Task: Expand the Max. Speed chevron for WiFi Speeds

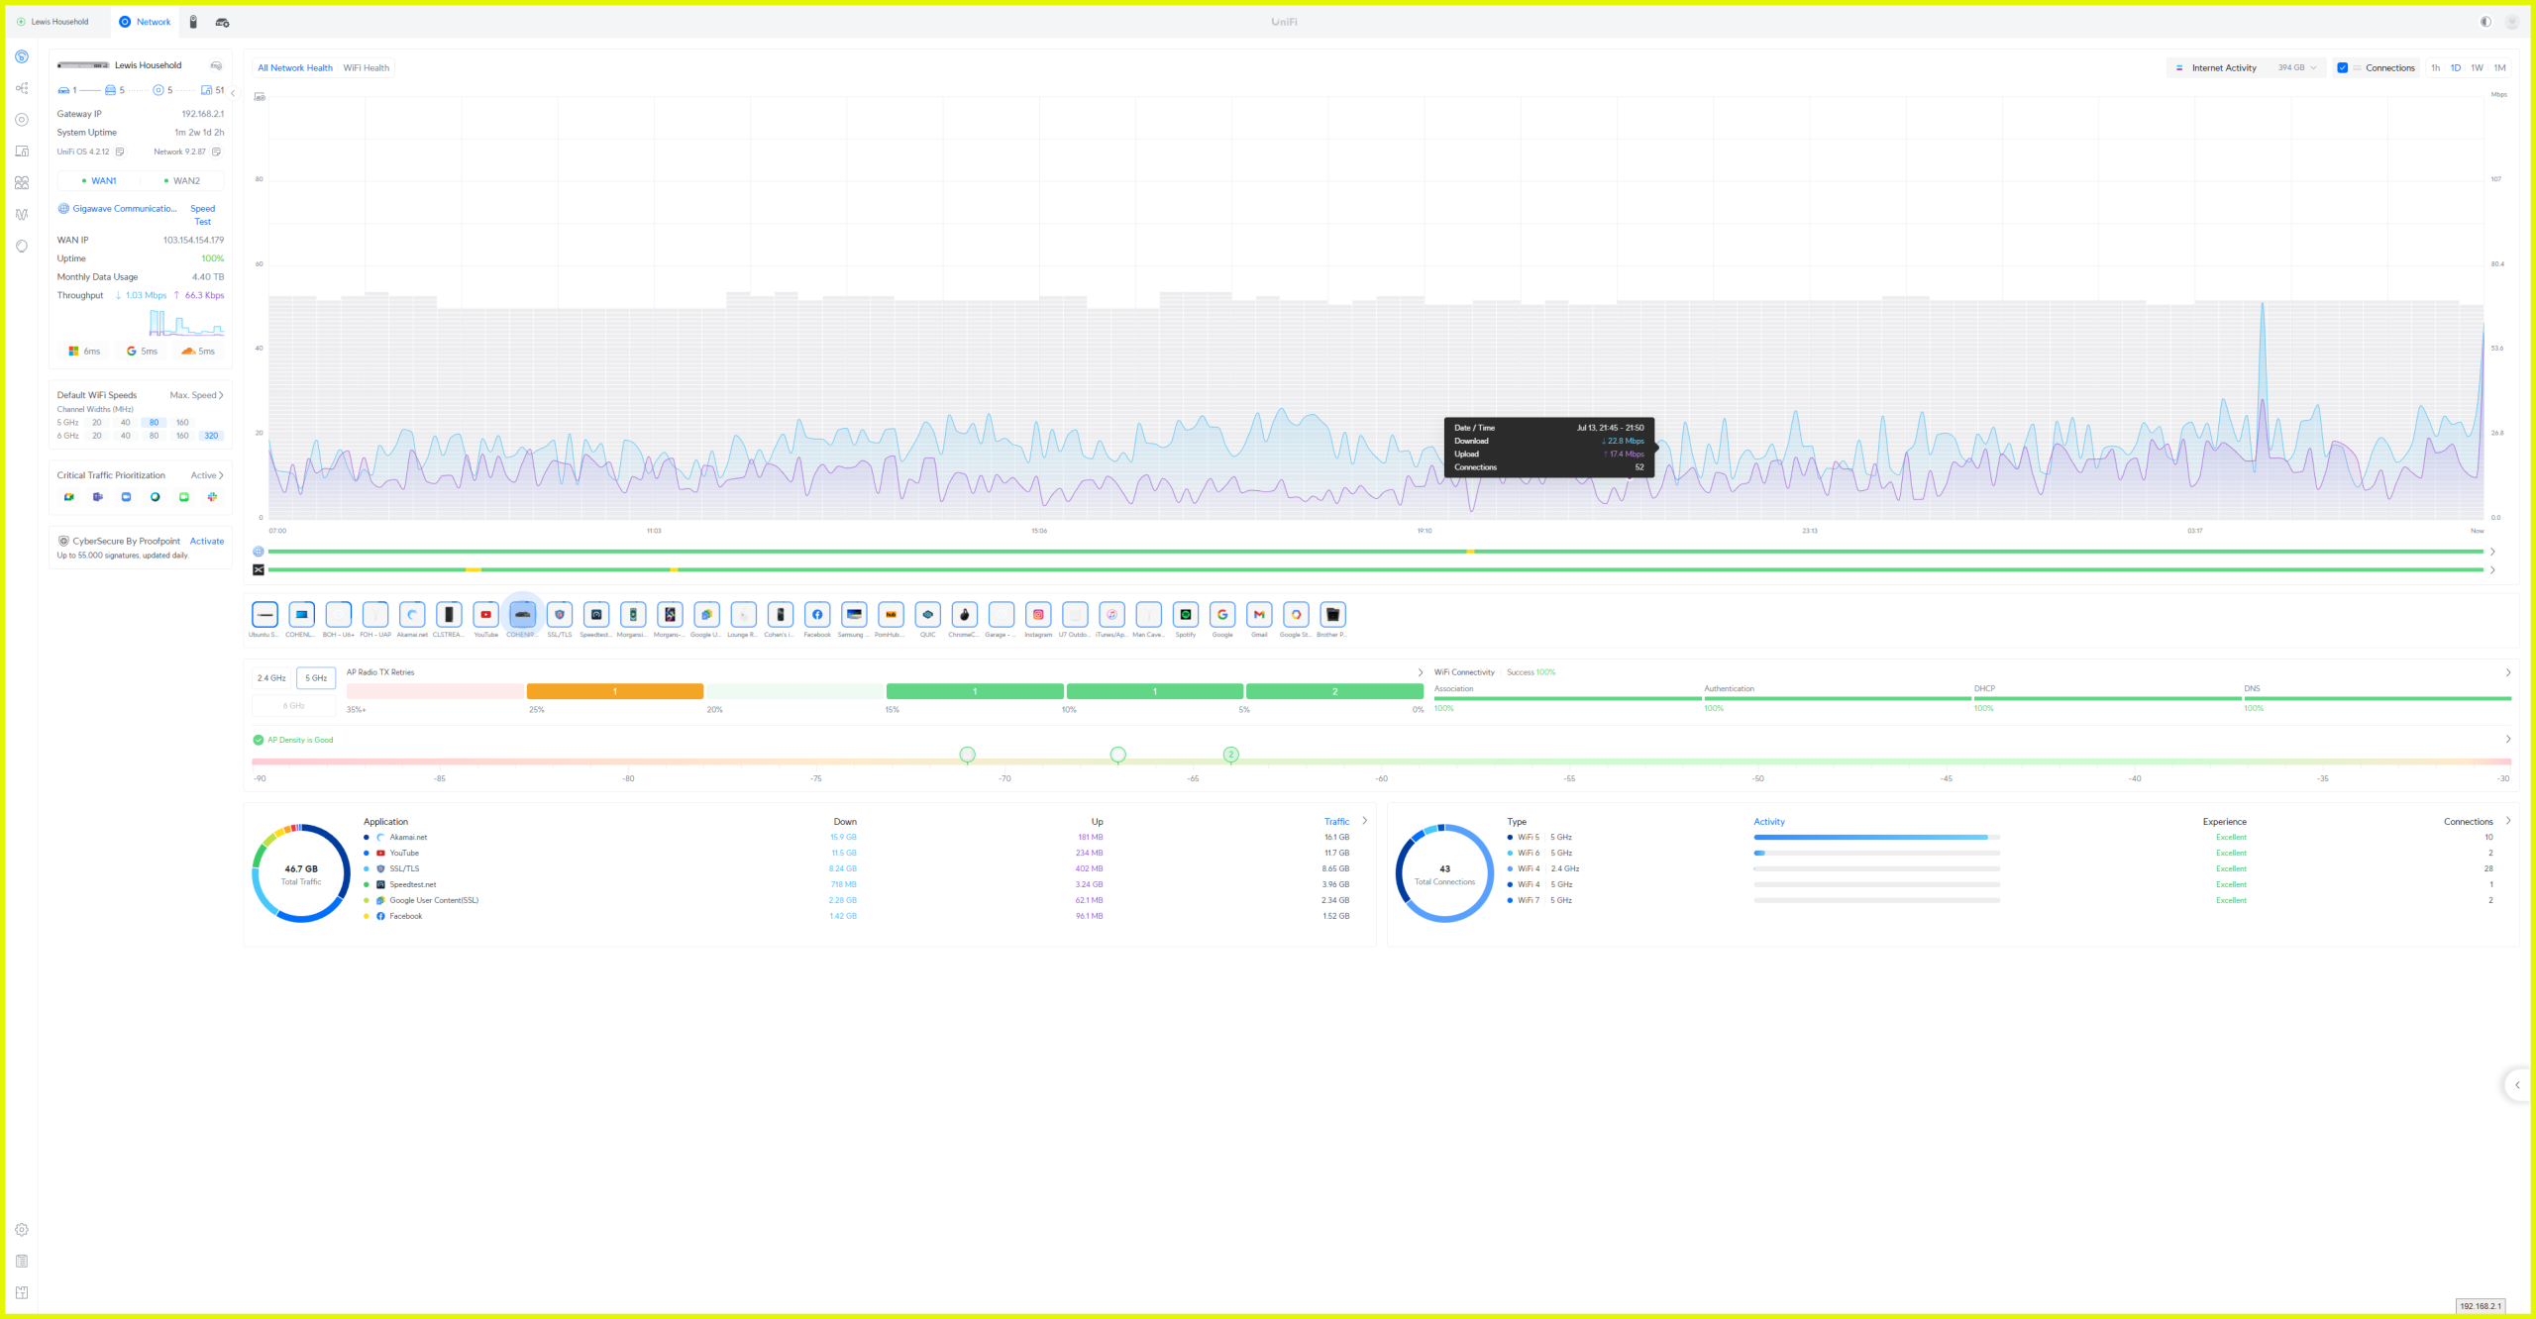Action: [221, 395]
